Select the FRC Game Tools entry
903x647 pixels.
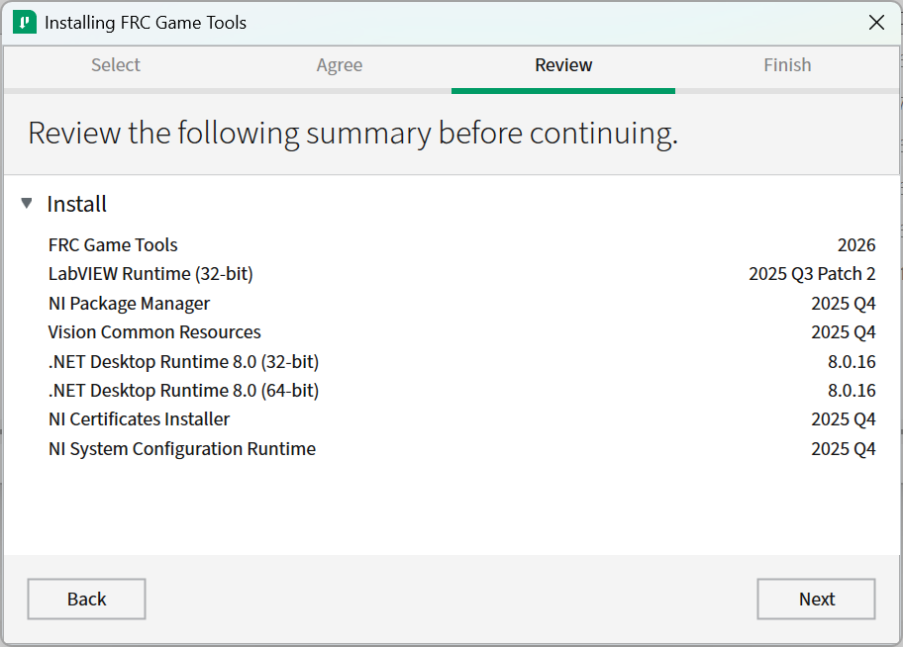pyautogui.click(x=112, y=244)
